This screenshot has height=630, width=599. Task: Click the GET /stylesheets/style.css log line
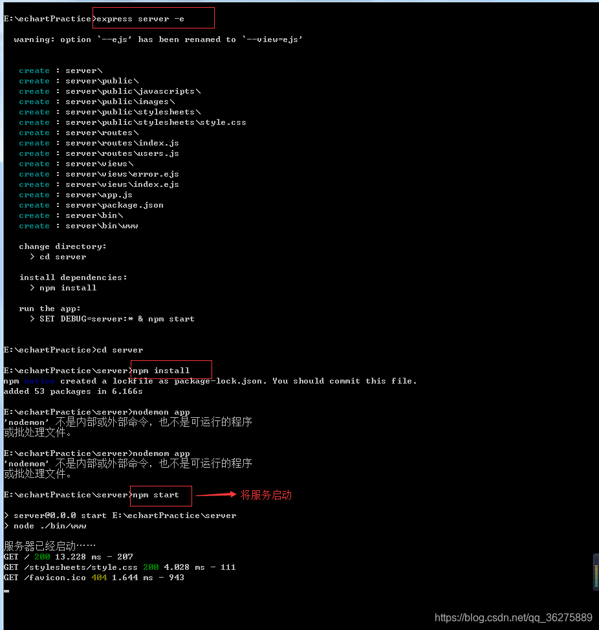119,567
